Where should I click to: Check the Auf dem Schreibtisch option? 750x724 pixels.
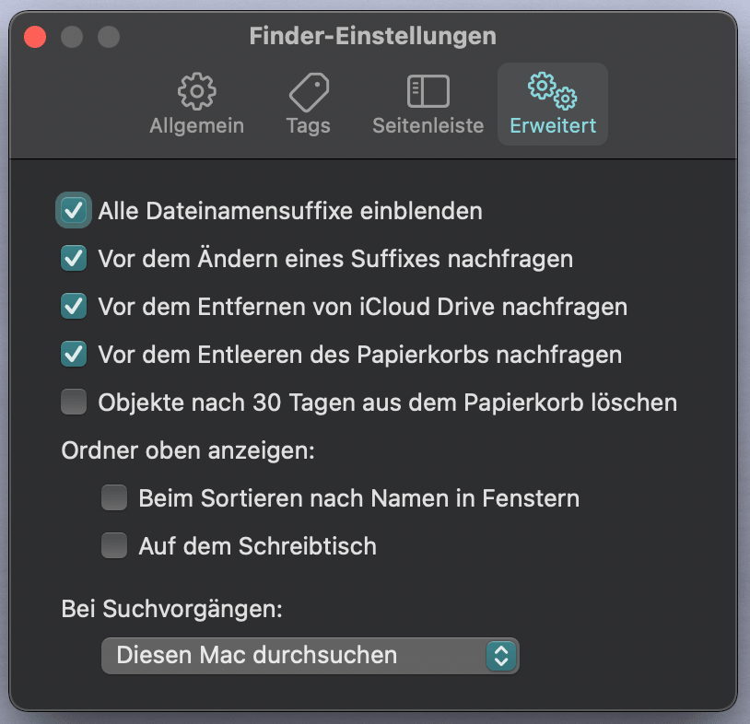tap(114, 545)
